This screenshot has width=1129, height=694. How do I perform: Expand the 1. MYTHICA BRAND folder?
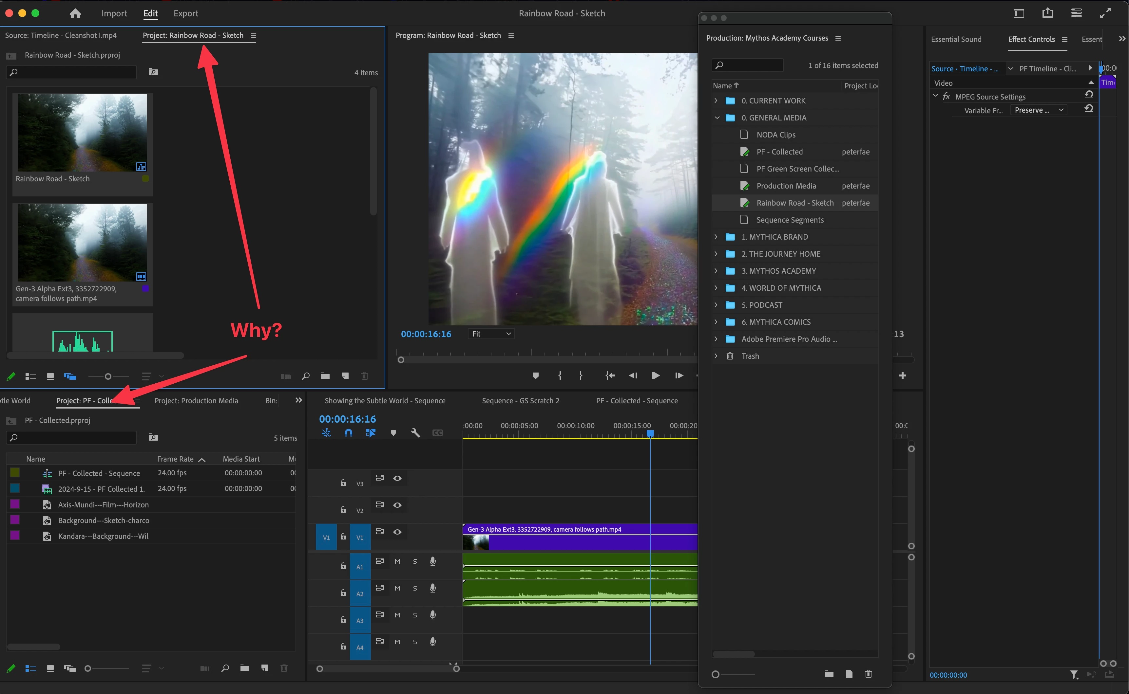[x=716, y=237]
